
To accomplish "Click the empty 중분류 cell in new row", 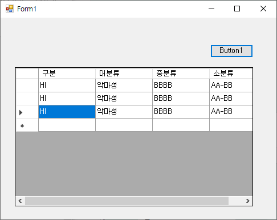I will [x=181, y=125].
